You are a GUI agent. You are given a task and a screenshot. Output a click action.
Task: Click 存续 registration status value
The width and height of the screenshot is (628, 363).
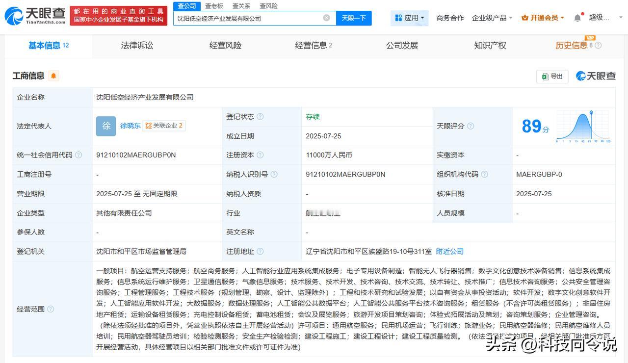click(x=313, y=117)
